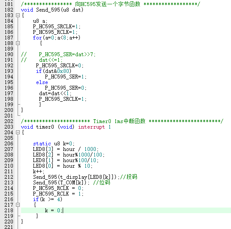Click commented line 'P_HC595_SER=dat>>7;'
This screenshot has height=229, width=231.
point(67,54)
